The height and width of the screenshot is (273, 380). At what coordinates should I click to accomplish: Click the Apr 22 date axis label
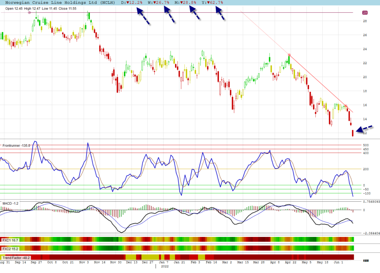point(291,262)
